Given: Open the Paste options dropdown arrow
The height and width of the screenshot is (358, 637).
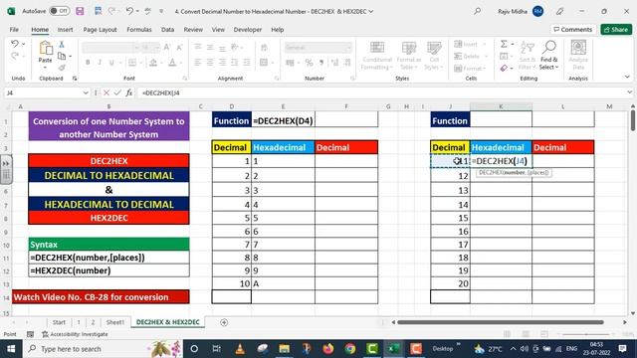Looking at the screenshot, I should [45, 68].
